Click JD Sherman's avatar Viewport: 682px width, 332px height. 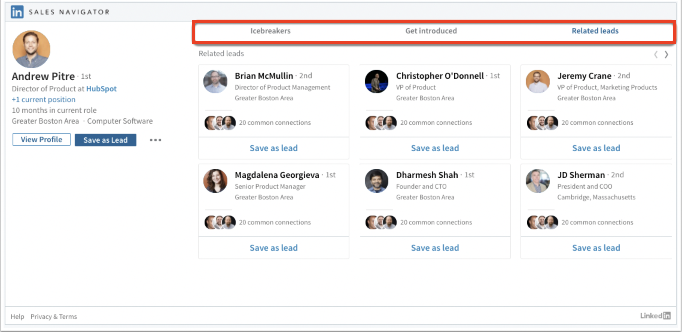tap(538, 181)
